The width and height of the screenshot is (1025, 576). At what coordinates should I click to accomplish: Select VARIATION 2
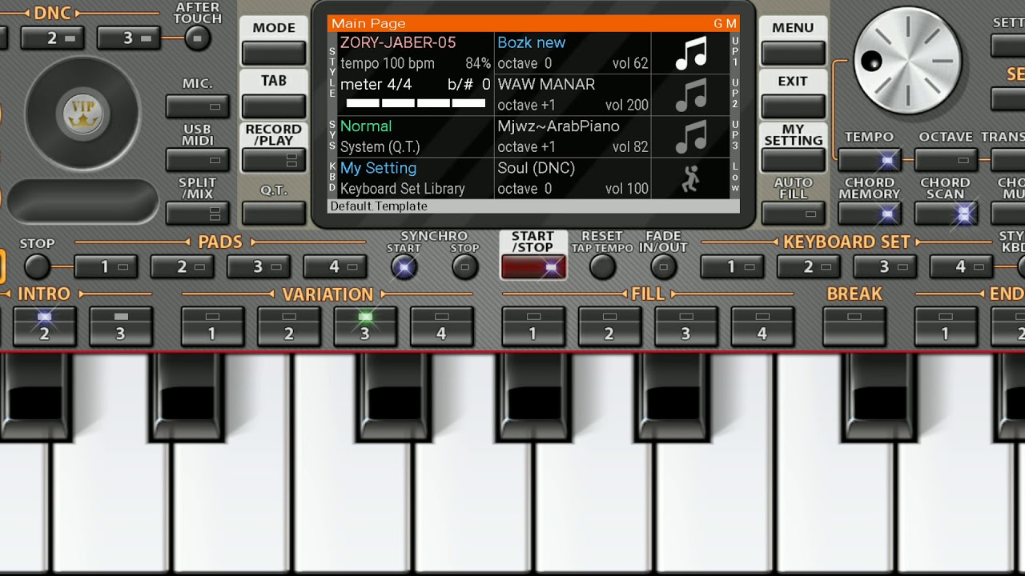(x=289, y=326)
